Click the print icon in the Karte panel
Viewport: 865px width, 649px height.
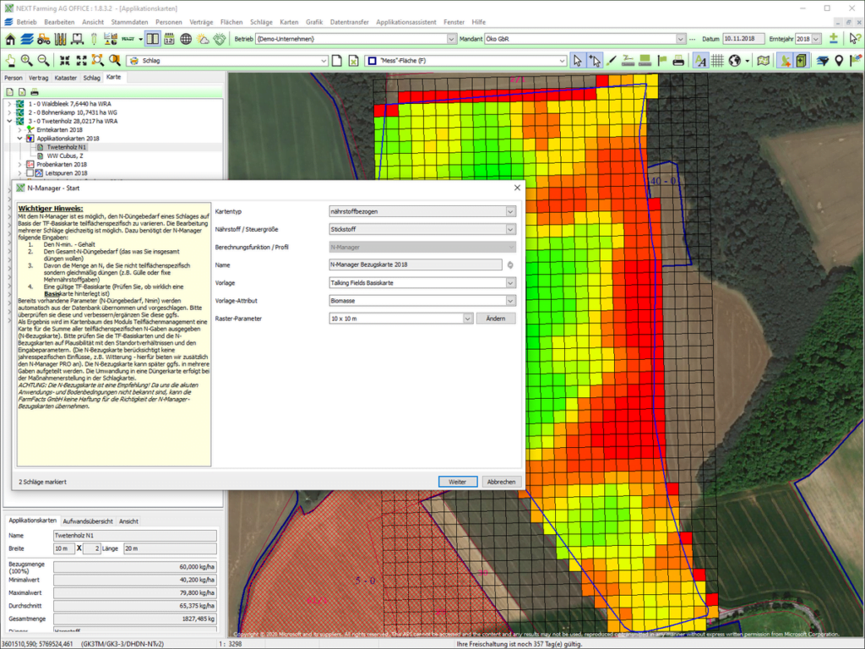pos(34,91)
